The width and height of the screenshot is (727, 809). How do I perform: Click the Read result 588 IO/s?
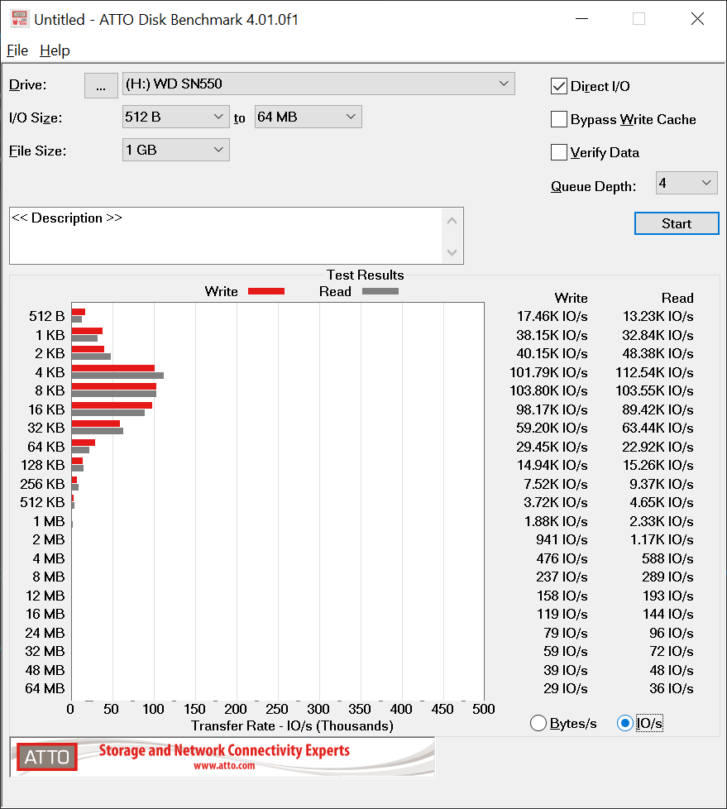tap(667, 558)
